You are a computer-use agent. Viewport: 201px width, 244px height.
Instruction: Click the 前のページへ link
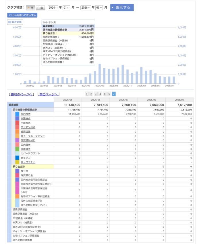click(x=49, y=94)
